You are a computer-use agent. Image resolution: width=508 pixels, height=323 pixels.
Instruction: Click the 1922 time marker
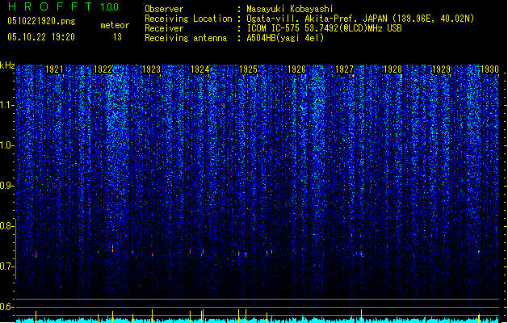pyautogui.click(x=103, y=69)
